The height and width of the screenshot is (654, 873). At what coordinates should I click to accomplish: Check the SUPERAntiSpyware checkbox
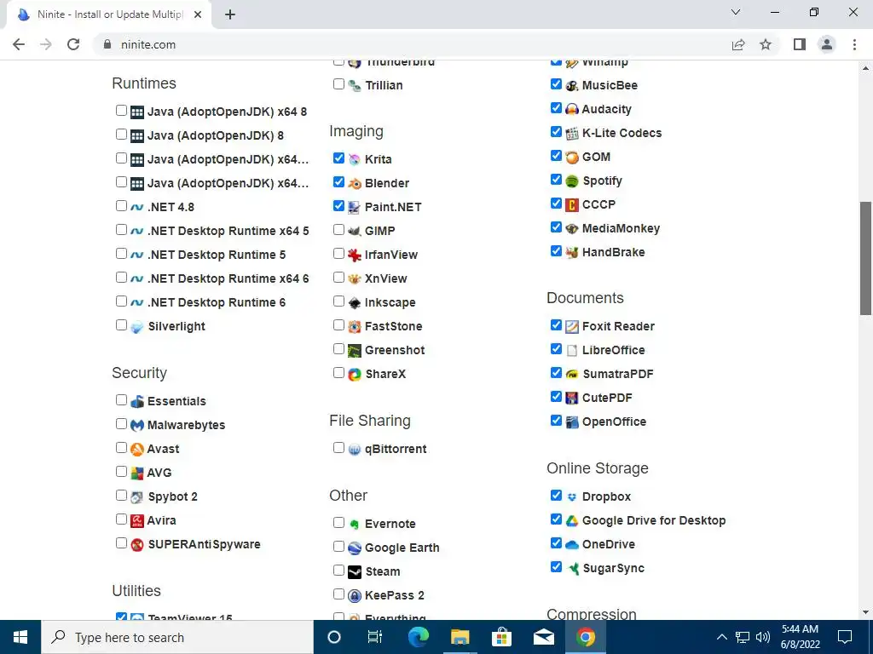click(121, 542)
